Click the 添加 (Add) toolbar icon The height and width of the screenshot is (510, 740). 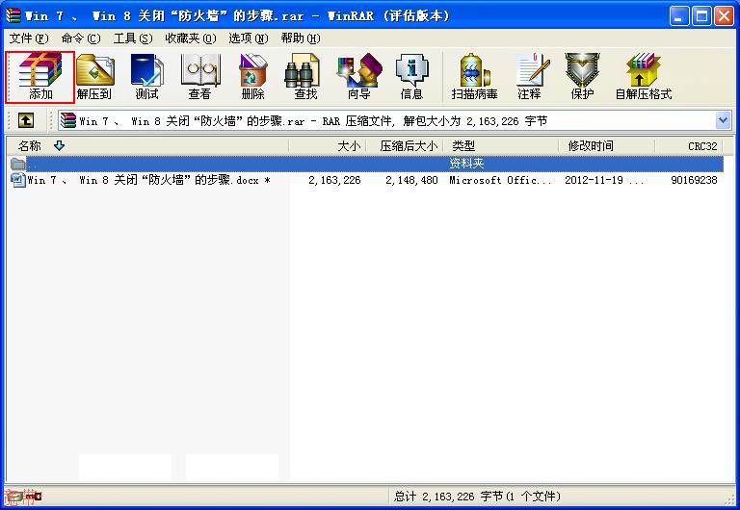(40, 77)
